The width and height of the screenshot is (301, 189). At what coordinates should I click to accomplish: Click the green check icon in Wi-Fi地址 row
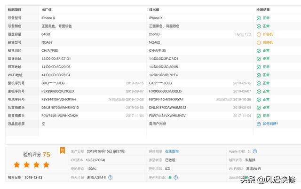click(259, 75)
